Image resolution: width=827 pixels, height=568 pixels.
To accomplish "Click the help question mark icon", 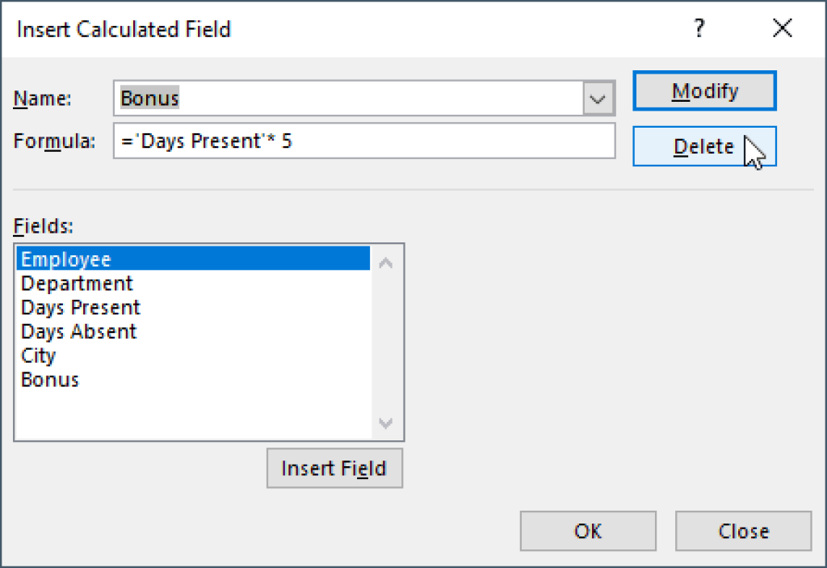I will [699, 28].
